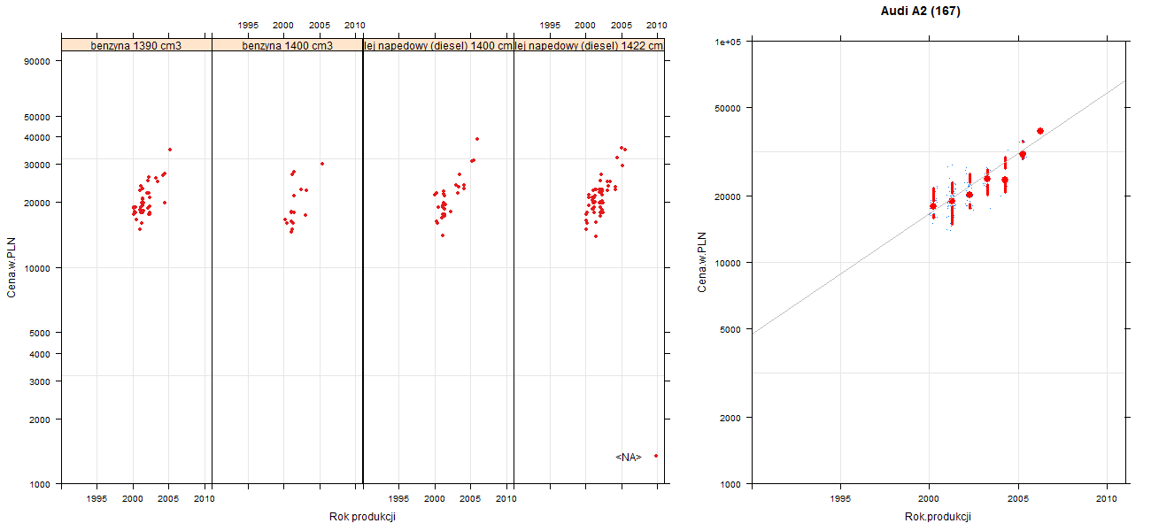
Task: Select the "Rok produkcji" axis label
Action: (x=362, y=517)
